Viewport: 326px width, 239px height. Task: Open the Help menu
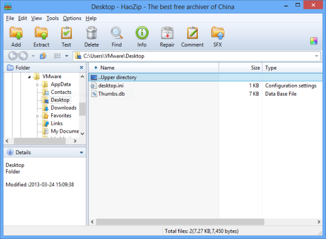(91, 18)
